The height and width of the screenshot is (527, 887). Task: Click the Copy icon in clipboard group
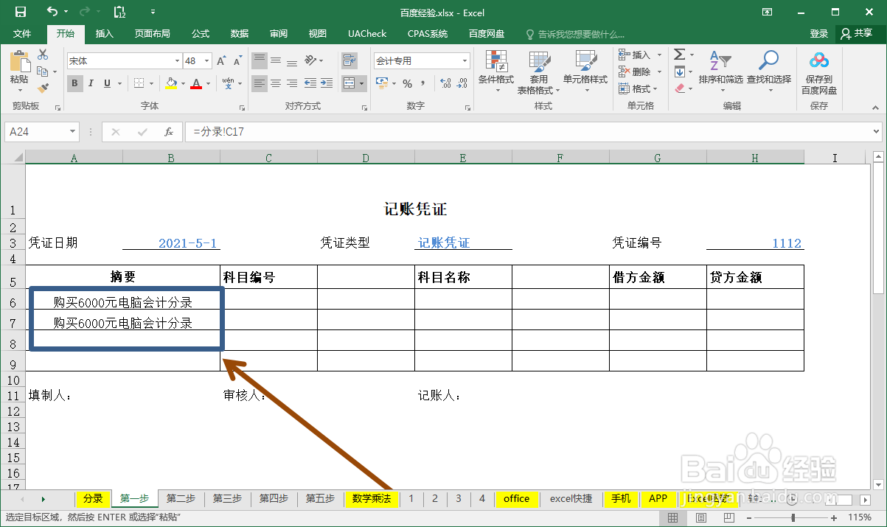point(43,71)
